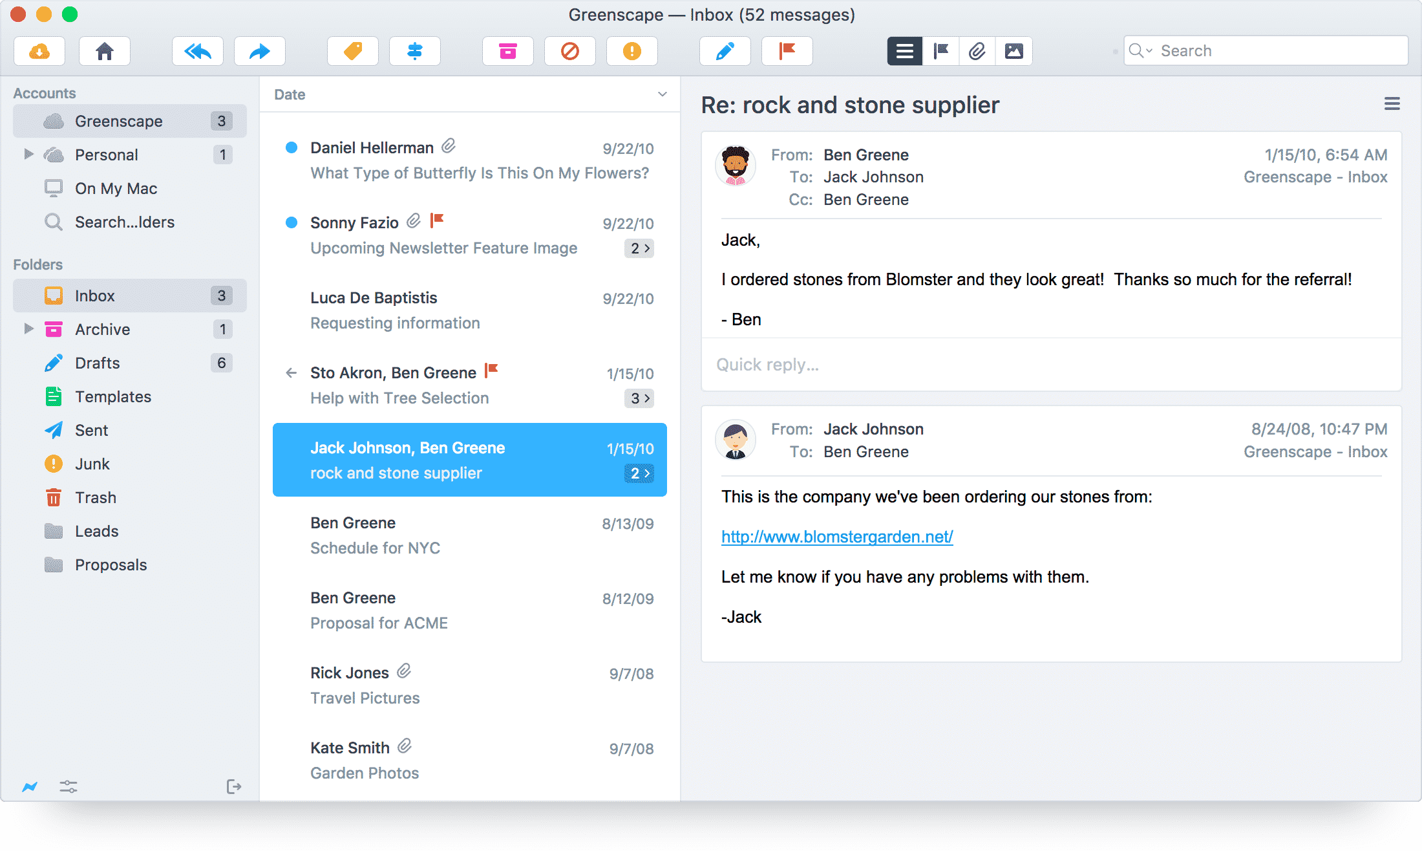Click the Attachment paperclip view icon
The width and height of the screenshot is (1422, 851).
click(975, 50)
